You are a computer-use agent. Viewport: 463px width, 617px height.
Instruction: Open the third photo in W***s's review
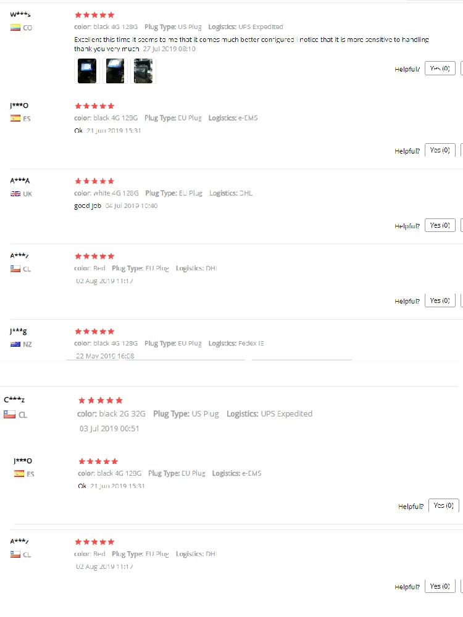point(143,71)
